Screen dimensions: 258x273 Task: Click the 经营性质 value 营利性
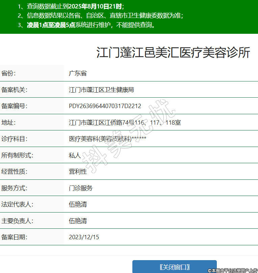tap(78, 172)
